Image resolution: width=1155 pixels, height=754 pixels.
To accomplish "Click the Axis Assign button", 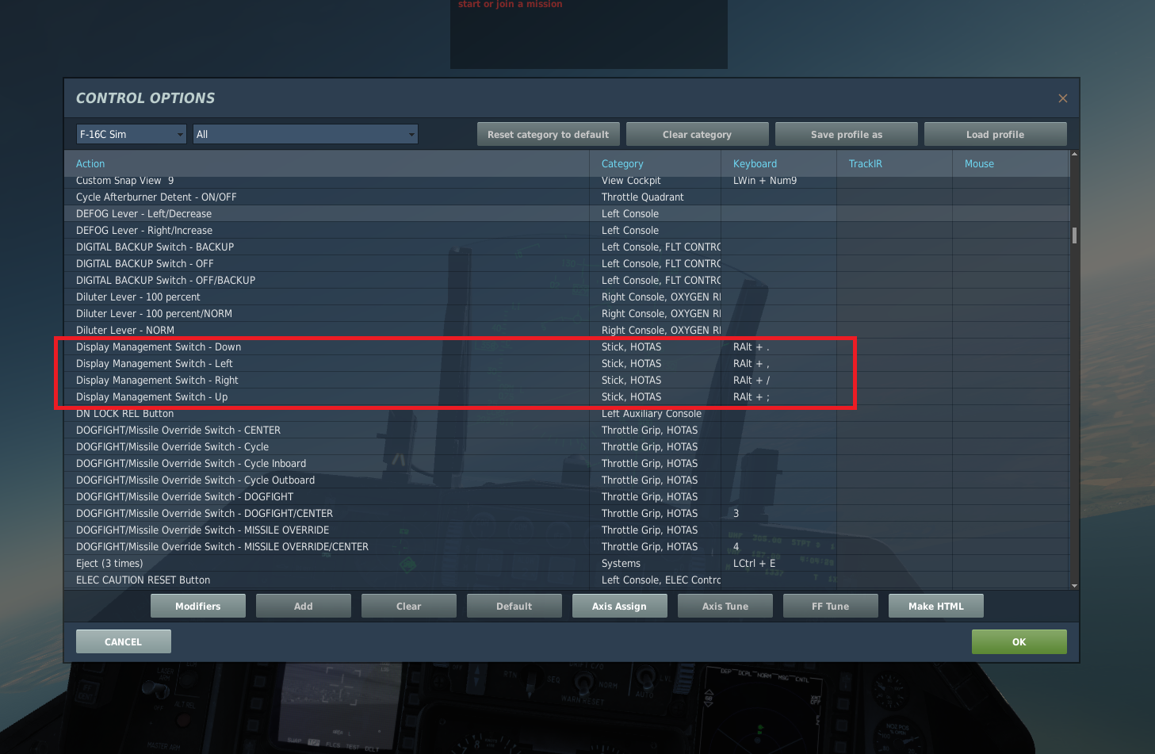I will pos(619,606).
